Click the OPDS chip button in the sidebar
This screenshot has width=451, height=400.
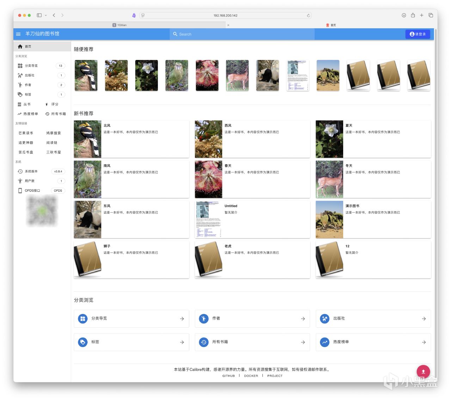coord(58,190)
